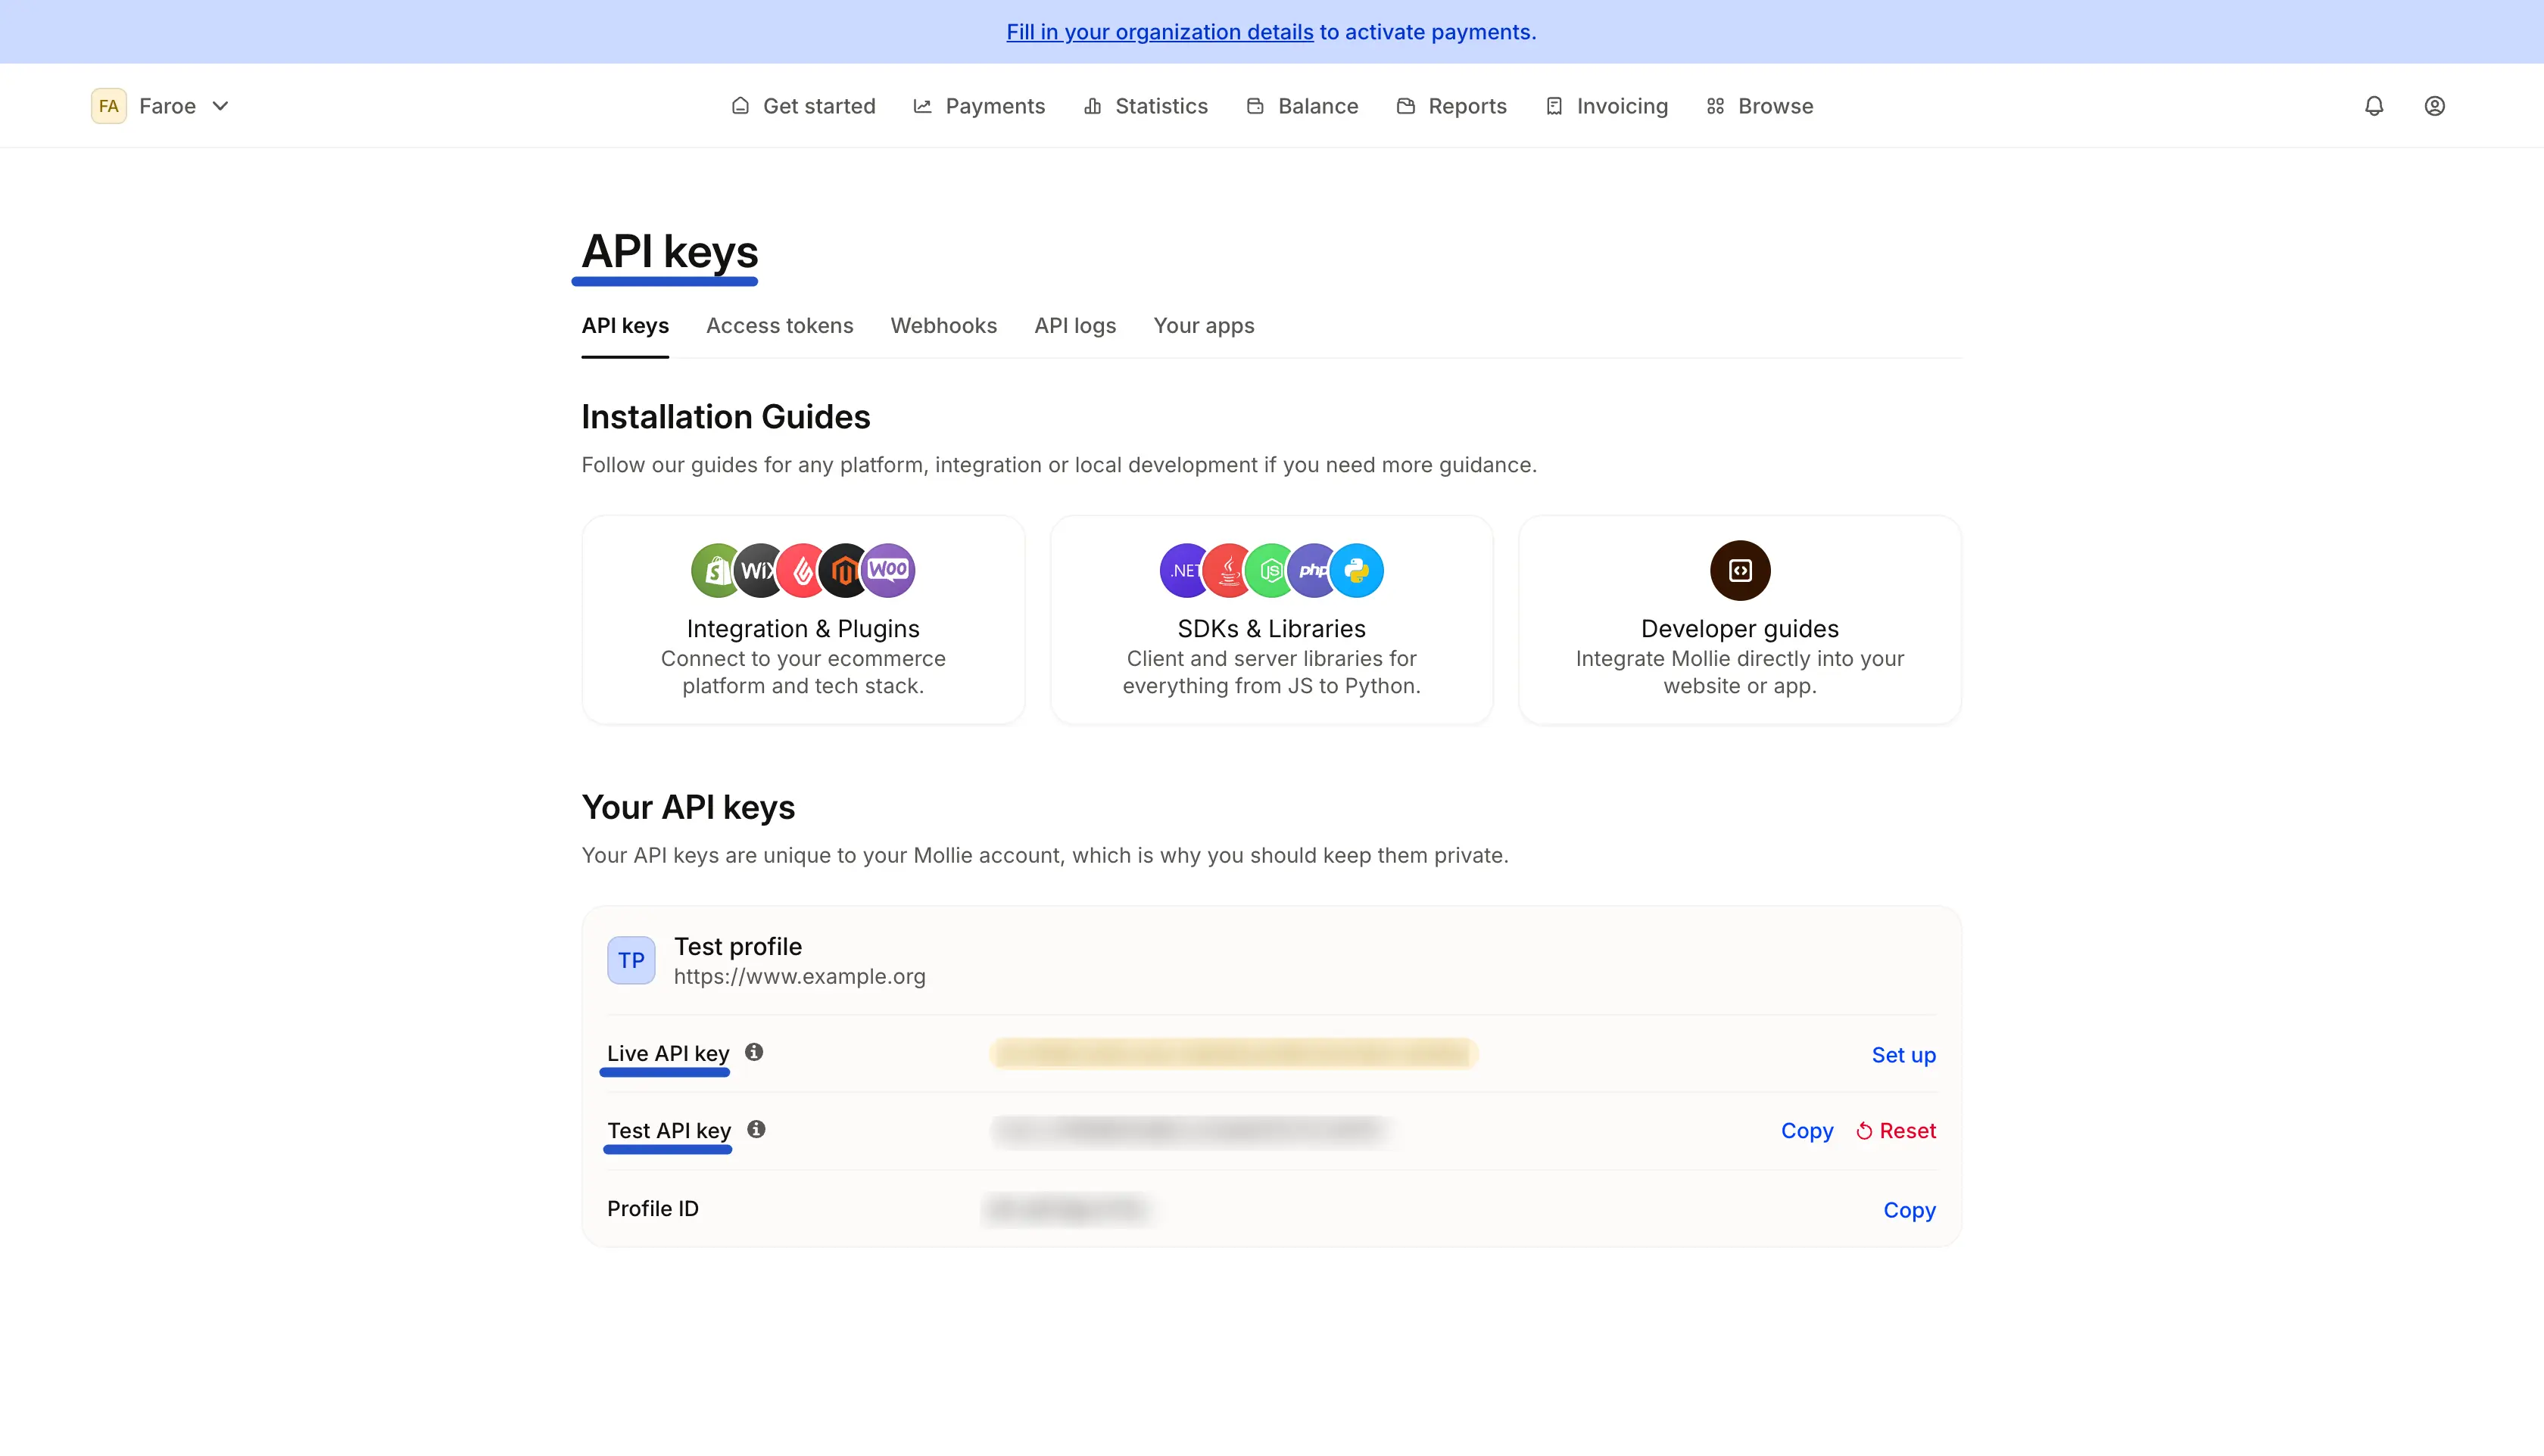The image size is (2544, 1456).
Task: Click Fill in your organization details link
Action: coord(1158,31)
